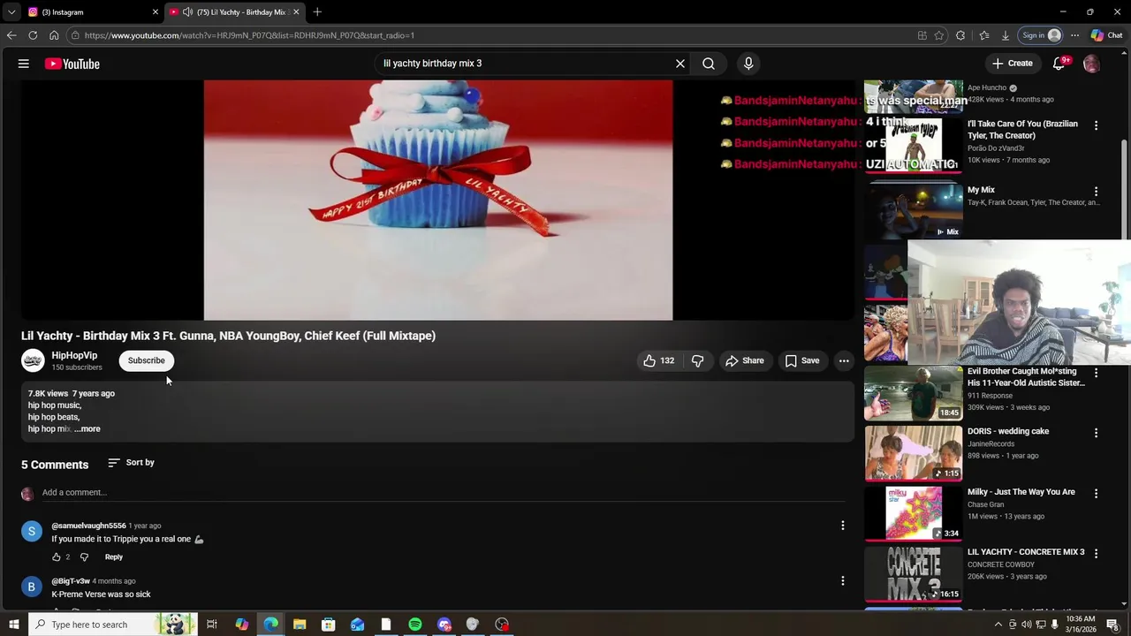Close the Instagram tab
This screenshot has height=636, width=1131.
pyautogui.click(x=156, y=12)
